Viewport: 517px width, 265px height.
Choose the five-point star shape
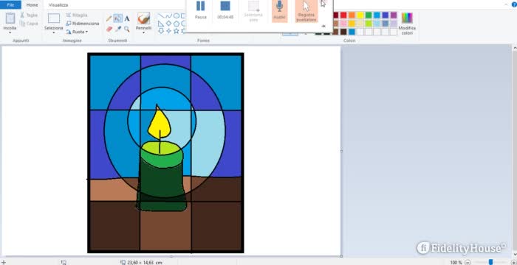pyautogui.click(x=177, y=31)
